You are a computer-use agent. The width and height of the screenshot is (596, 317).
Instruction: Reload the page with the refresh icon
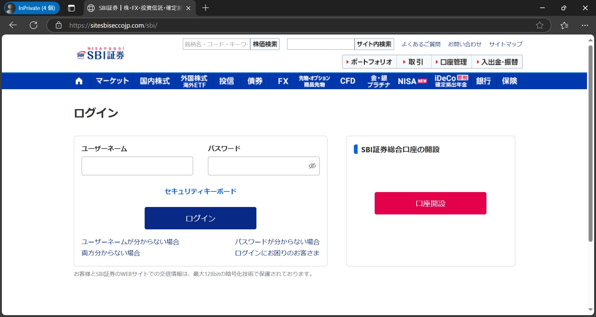[34, 25]
